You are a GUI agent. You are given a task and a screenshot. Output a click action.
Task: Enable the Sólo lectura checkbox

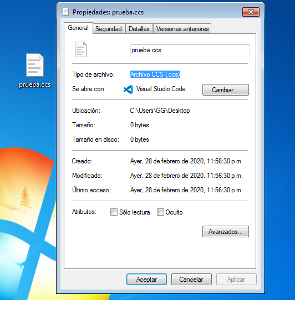[114, 212]
